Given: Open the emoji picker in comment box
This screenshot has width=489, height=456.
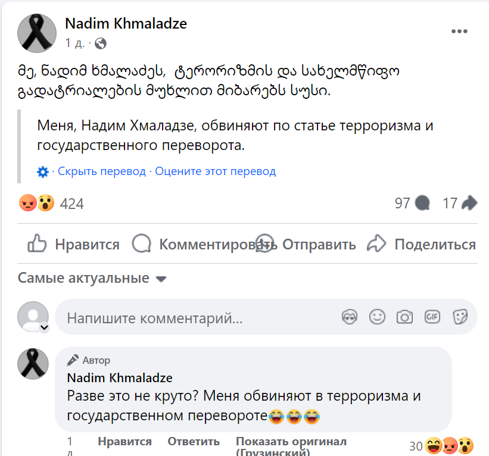Looking at the screenshot, I should click(x=377, y=317).
